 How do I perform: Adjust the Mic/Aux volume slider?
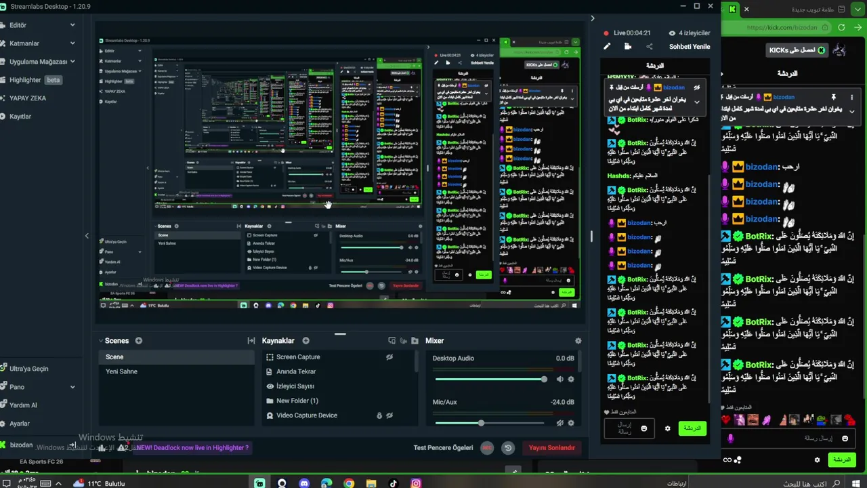click(490, 423)
